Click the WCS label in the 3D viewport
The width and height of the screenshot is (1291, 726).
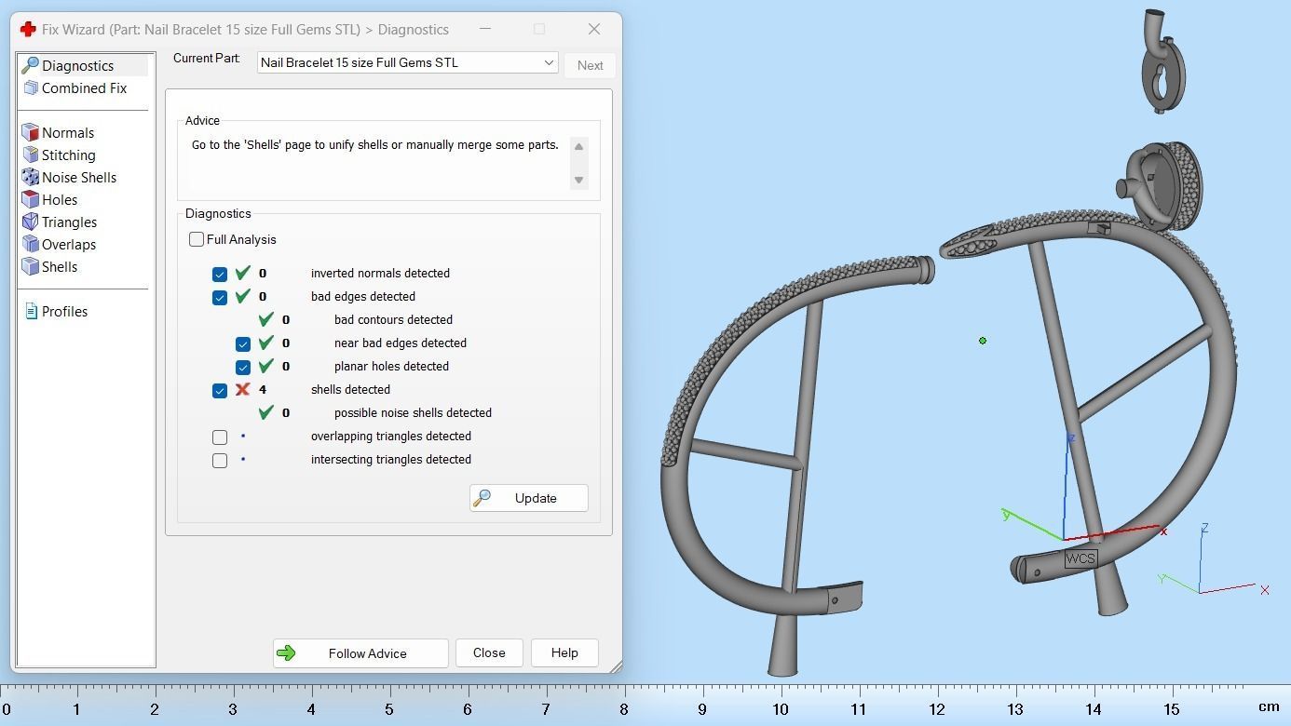pyautogui.click(x=1080, y=558)
